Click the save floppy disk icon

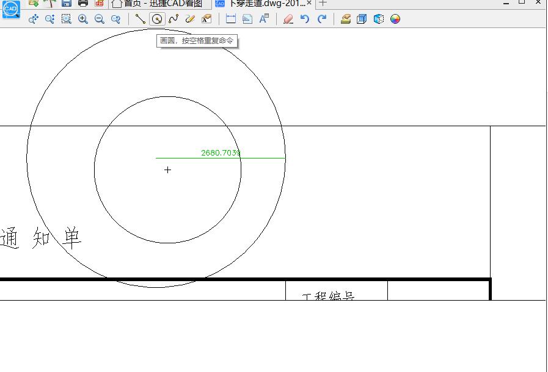tap(67, 3)
